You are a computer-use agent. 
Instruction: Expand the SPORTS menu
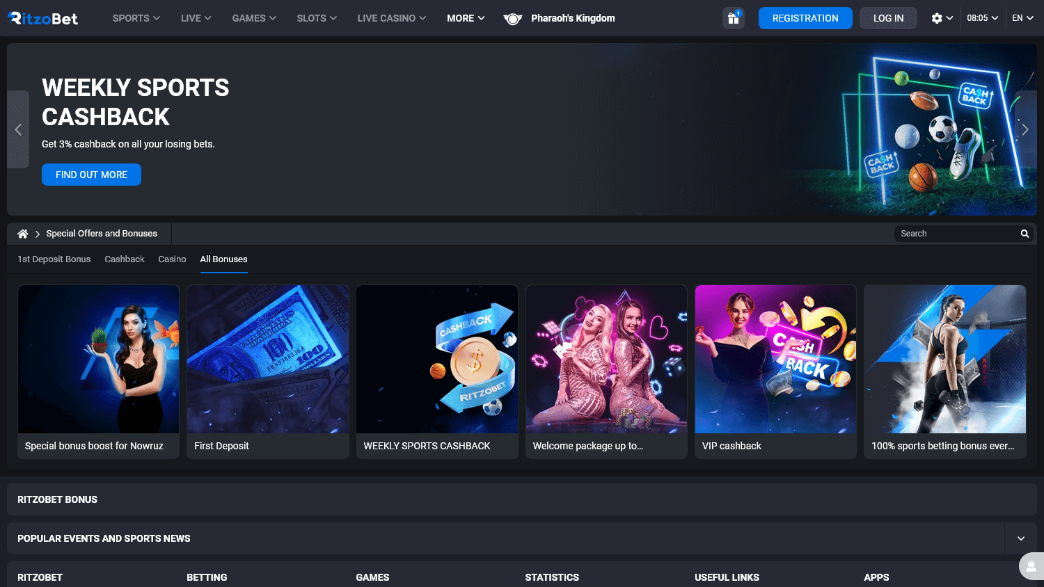coord(136,18)
